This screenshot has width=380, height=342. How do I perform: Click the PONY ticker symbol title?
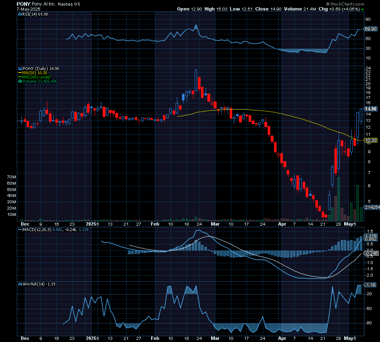(23, 3)
